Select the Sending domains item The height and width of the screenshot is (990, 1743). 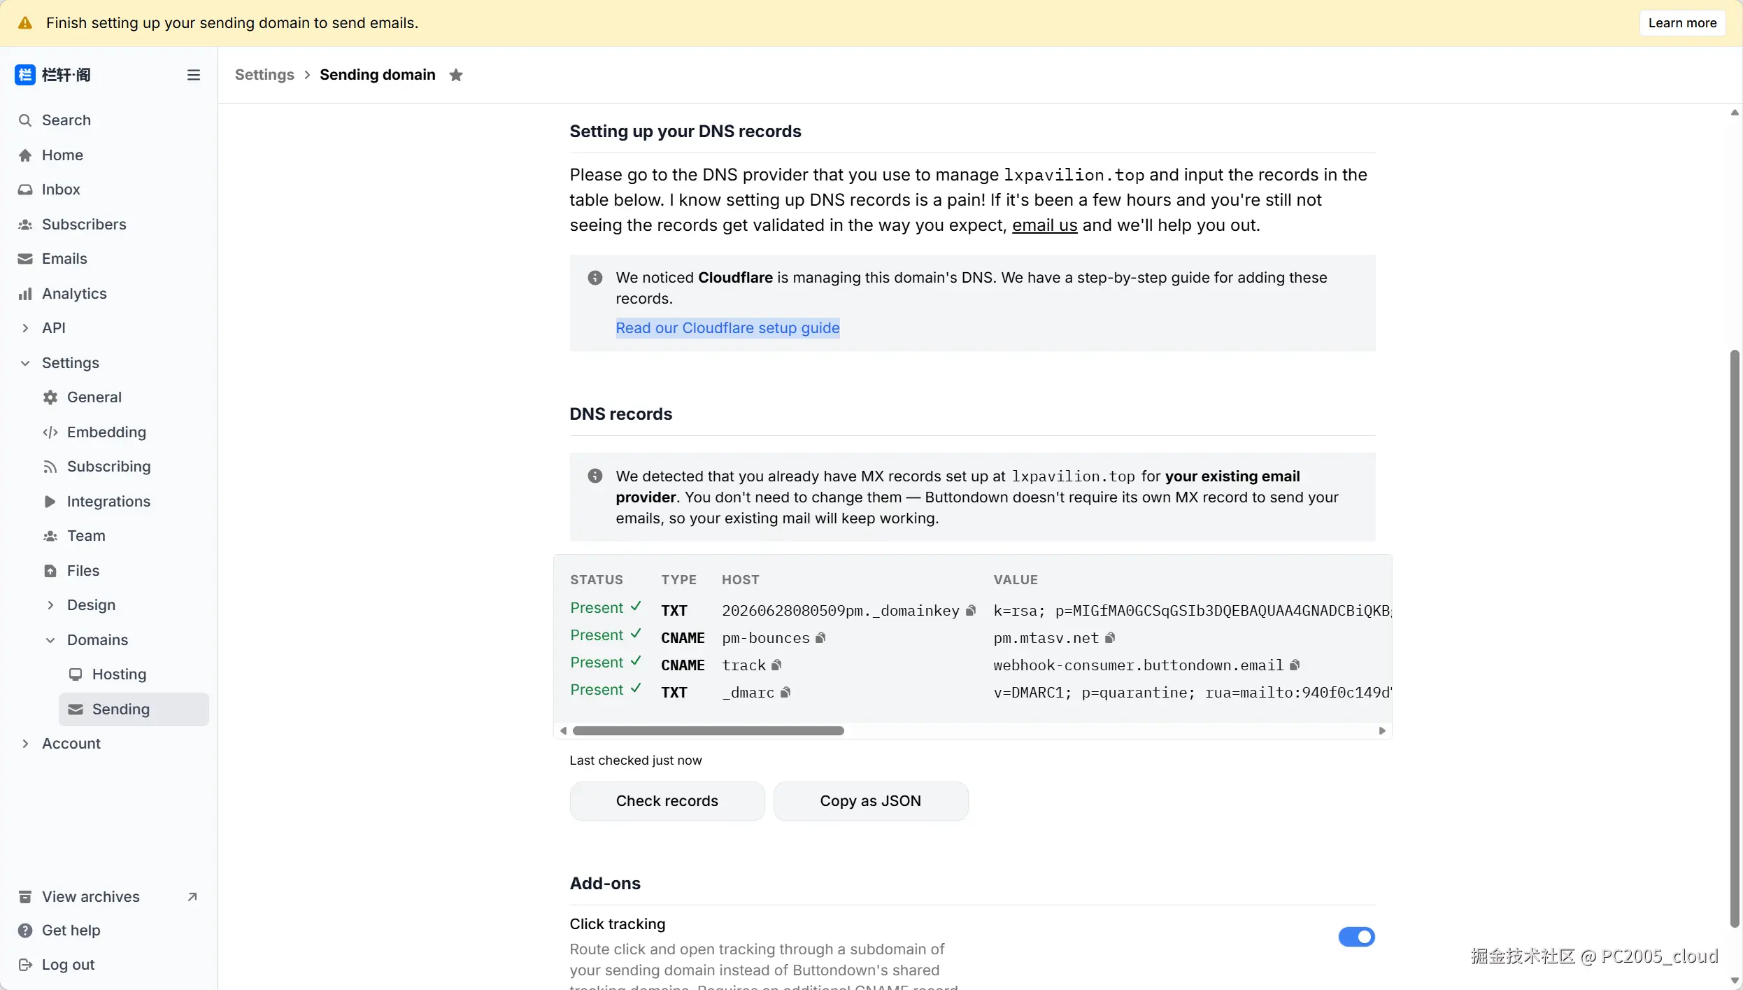pos(134,709)
